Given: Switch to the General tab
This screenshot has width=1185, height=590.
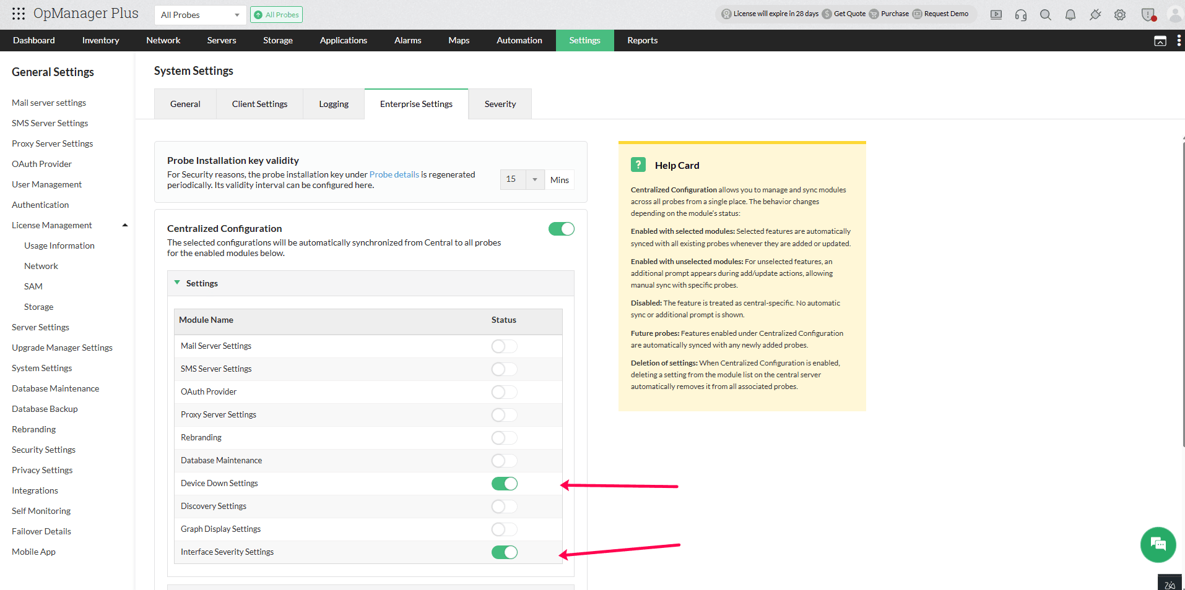Looking at the screenshot, I should pyautogui.click(x=185, y=104).
